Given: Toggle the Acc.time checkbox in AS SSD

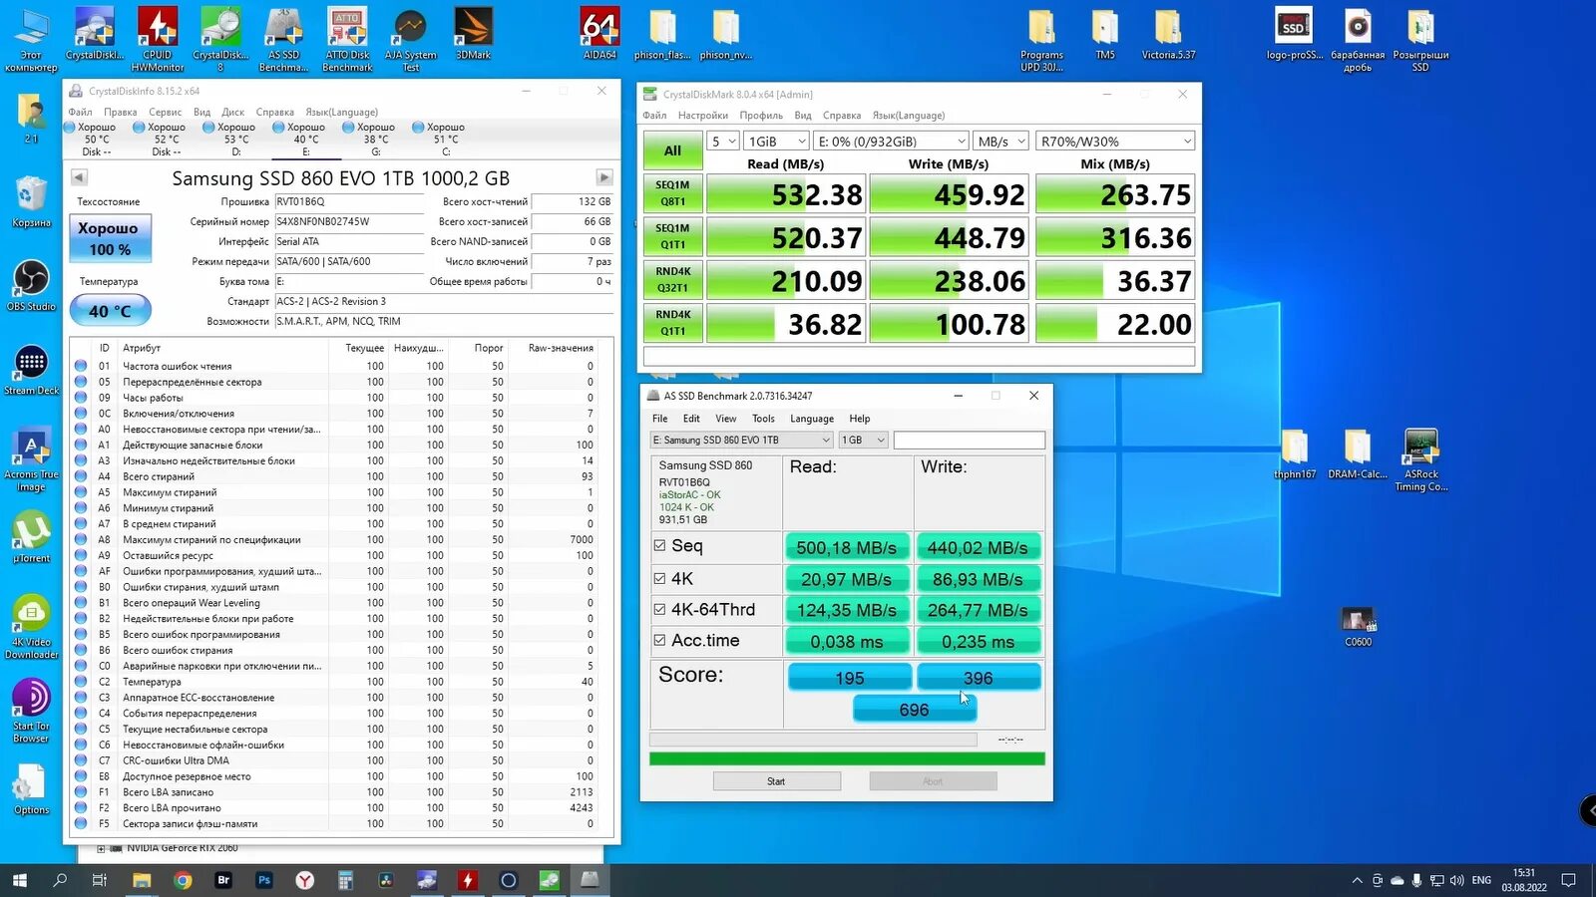Looking at the screenshot, I should [659, 640].
